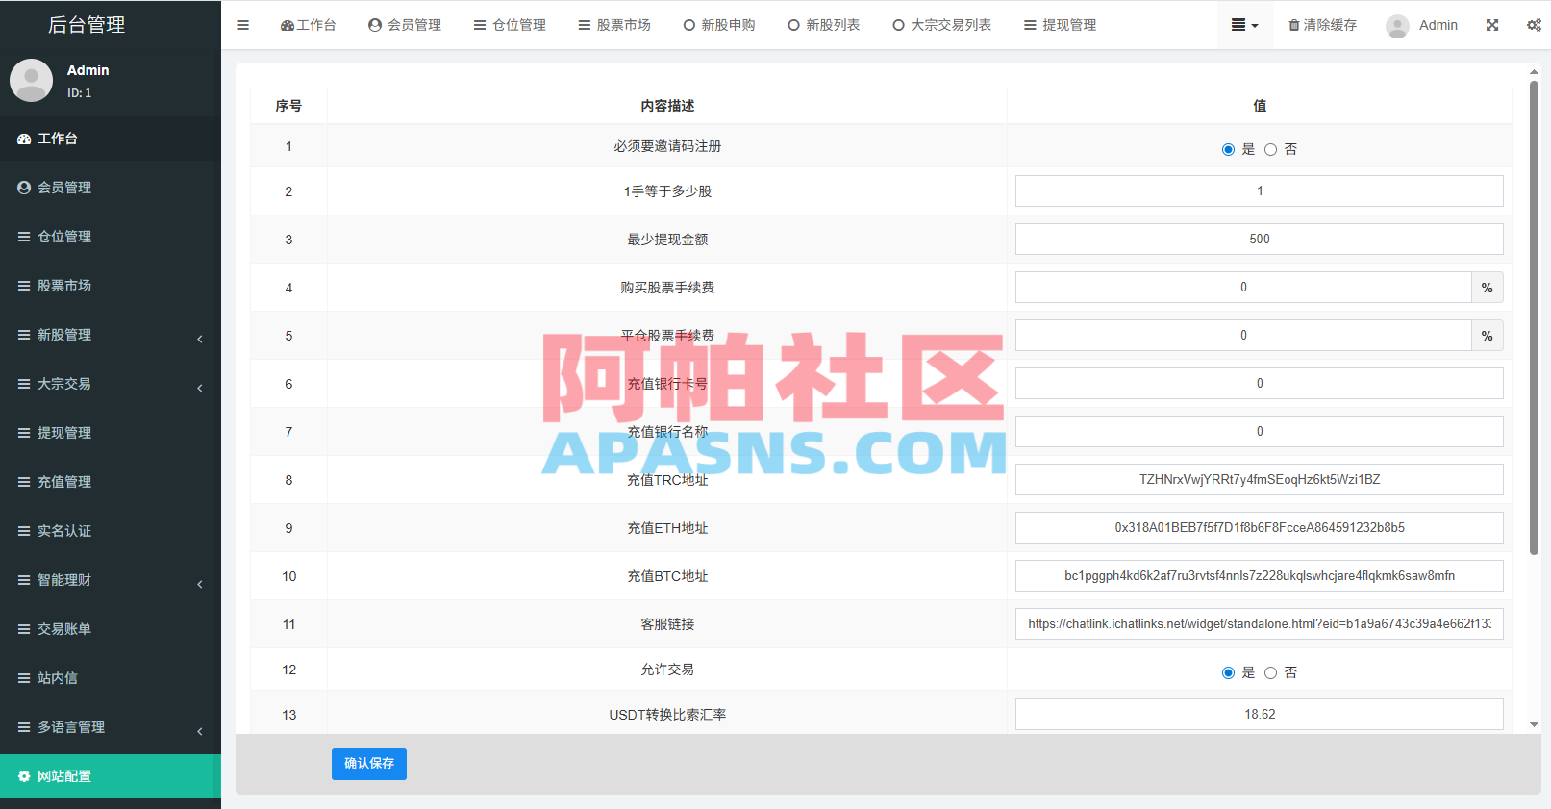Switch to 新股列表 top navigation item
The width and height of the screenshot is (1551, 809).
pos(824,25)
